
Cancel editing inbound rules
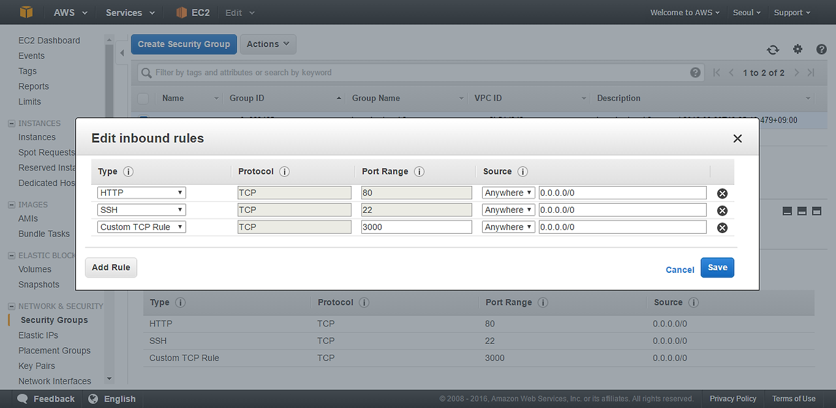680,270
